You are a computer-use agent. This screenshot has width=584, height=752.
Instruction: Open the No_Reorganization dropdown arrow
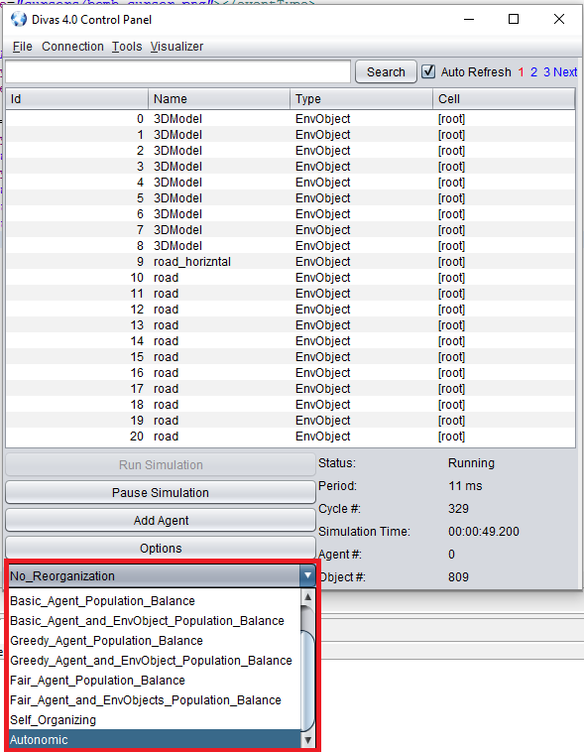tap(307, 575)
